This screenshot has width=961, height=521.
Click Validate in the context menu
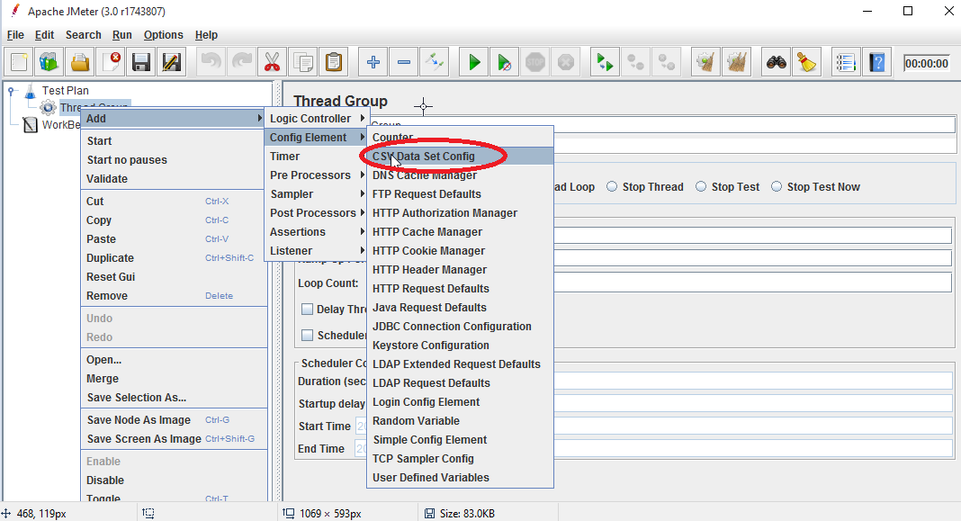[174, 179]
